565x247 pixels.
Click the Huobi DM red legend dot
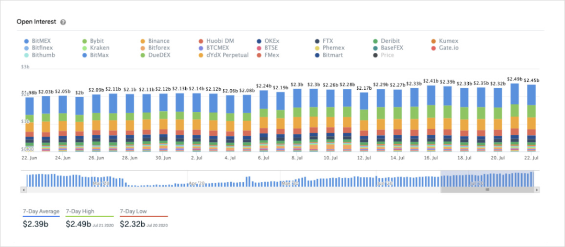[x=201, y=41]
